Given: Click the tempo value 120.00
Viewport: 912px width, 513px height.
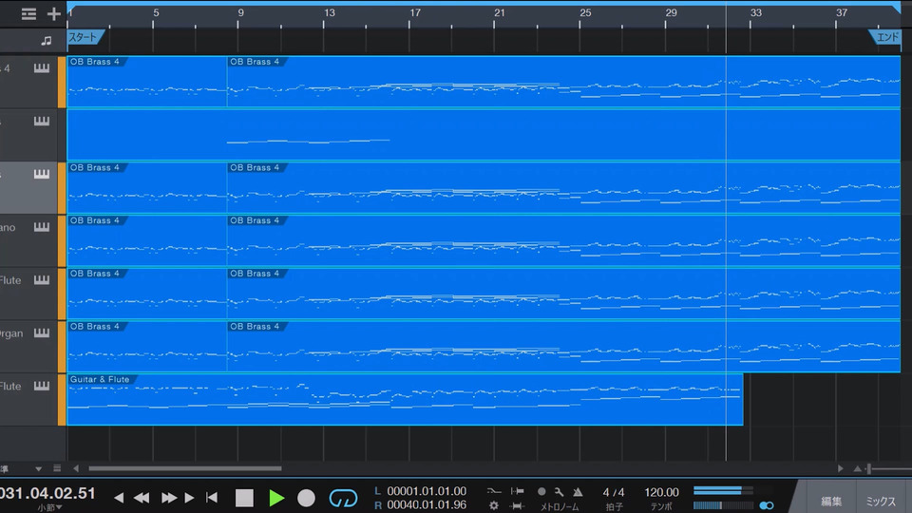Looking at the screenshot, I should 661,493.
